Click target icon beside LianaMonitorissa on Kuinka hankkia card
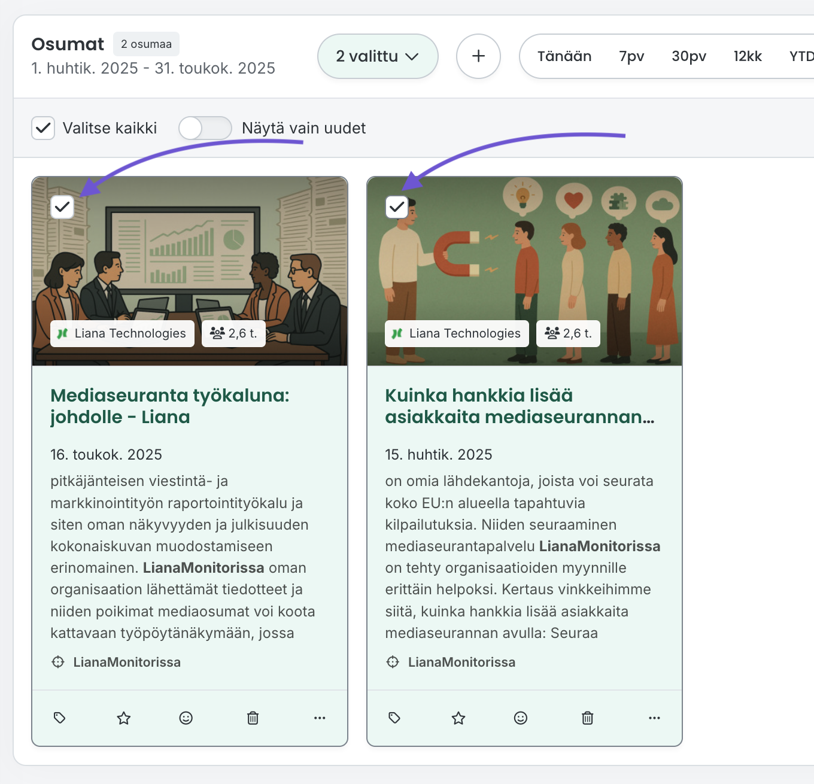This screenshot has height=784, width=814. [393, 662]
